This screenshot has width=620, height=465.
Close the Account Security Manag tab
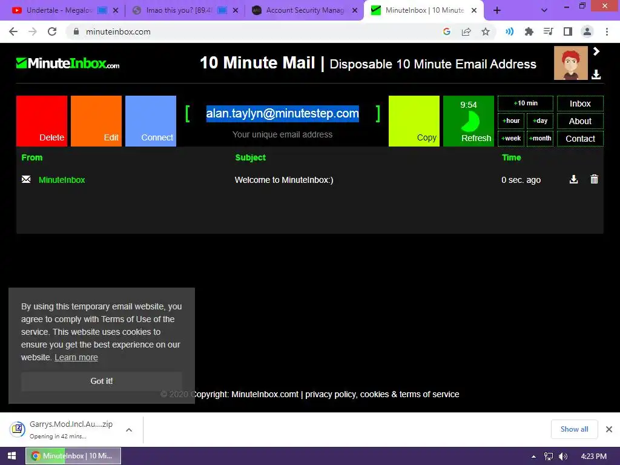click(x=355, y=10)
